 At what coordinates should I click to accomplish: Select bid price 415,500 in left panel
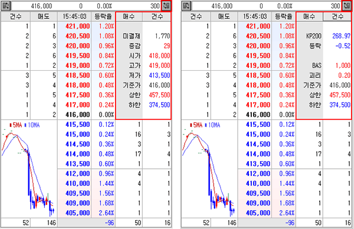(x=78, y=125)
